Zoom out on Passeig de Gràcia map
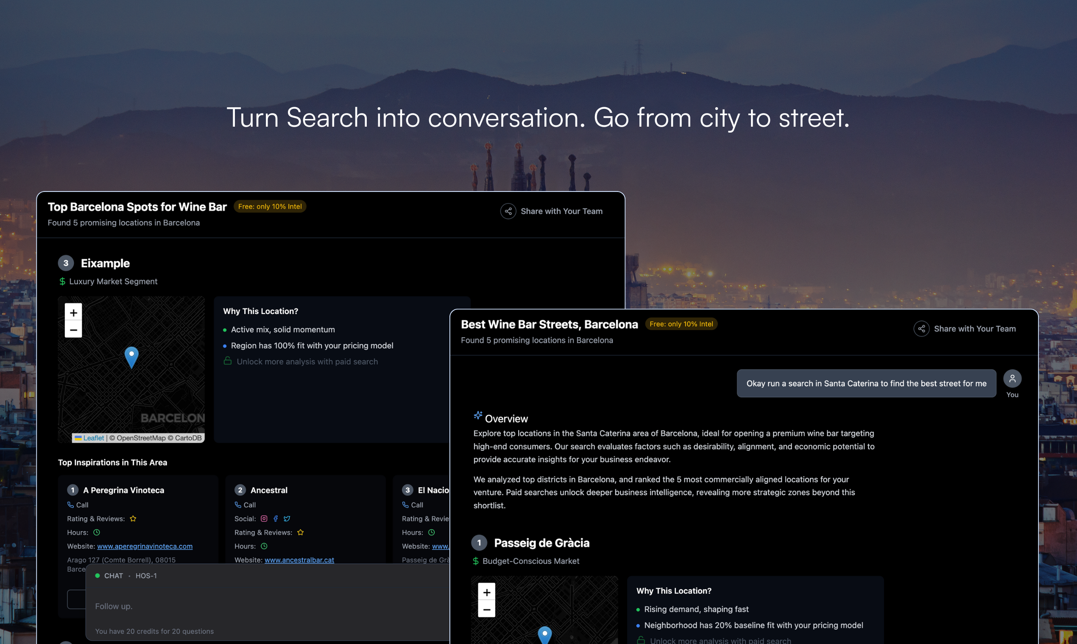This screenshot has height=644, width=1077. point(487,609)
